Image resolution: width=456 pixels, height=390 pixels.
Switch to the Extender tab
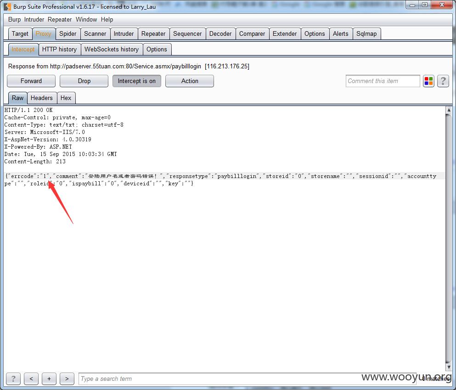285,33
